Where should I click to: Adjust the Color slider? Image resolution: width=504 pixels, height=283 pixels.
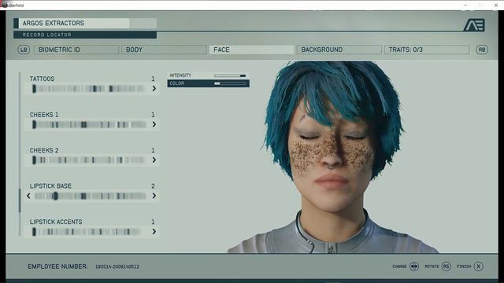point(230,83)
